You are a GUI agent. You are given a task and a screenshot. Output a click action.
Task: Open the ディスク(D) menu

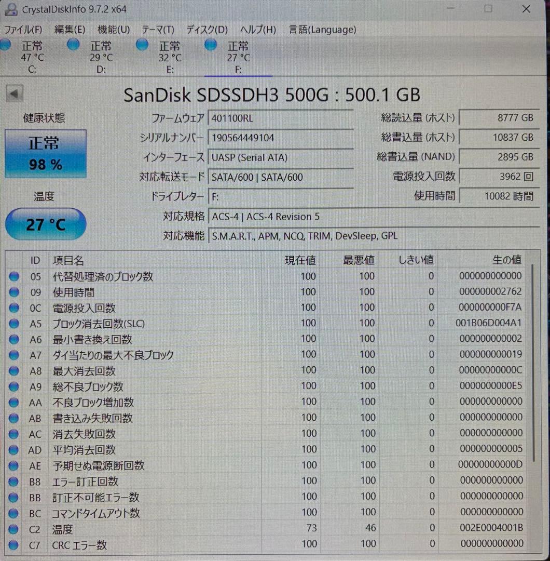click(x=207, y=29)
